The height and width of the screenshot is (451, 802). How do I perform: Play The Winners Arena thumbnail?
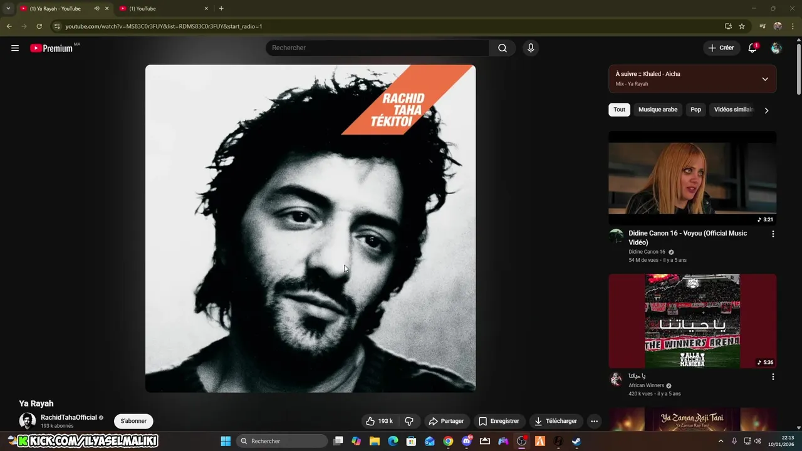click(692, 321)
